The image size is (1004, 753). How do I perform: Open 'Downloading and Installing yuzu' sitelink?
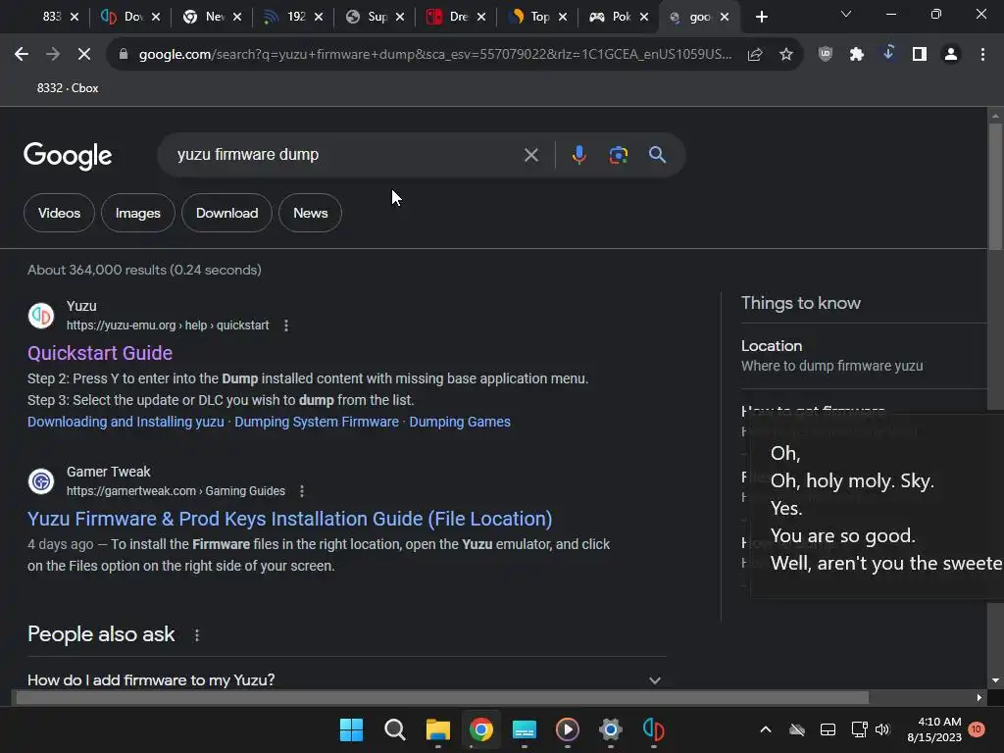(x=125, y=422)
